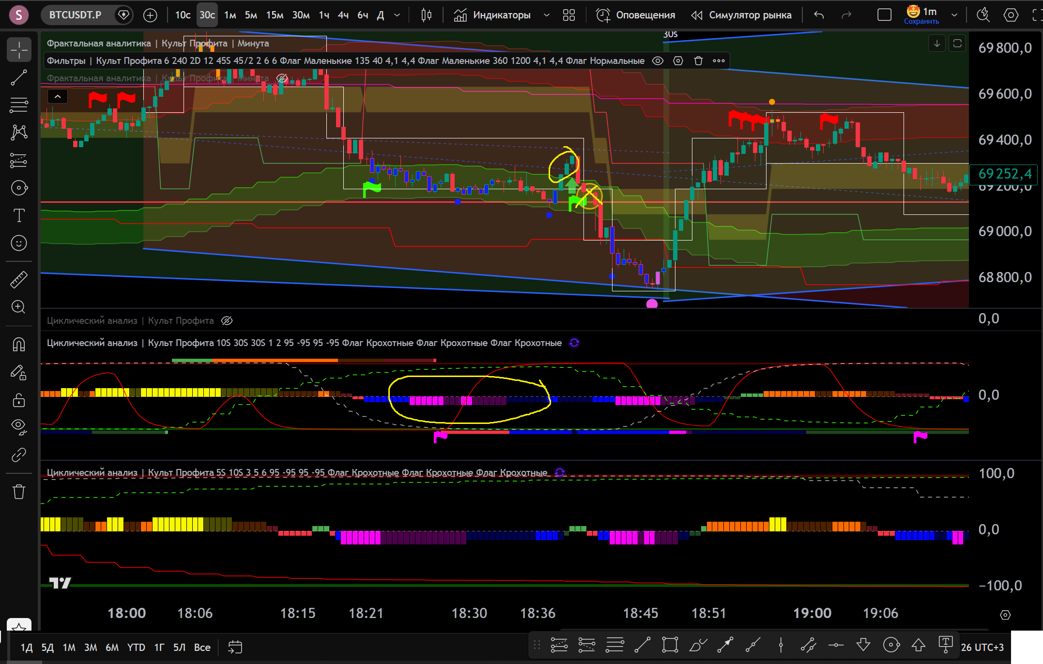Hide the Фильтры indicator with eye icon
The height and width of the screenshot is (664, 1043).
[x=658, y=60]
